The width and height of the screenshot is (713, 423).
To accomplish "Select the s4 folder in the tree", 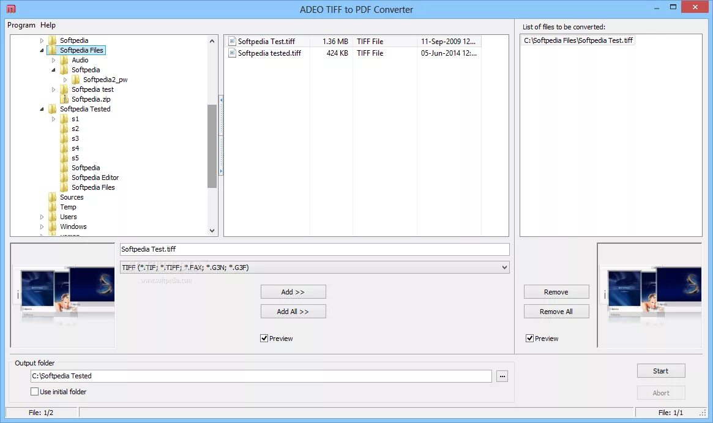I will coord(75,148).
